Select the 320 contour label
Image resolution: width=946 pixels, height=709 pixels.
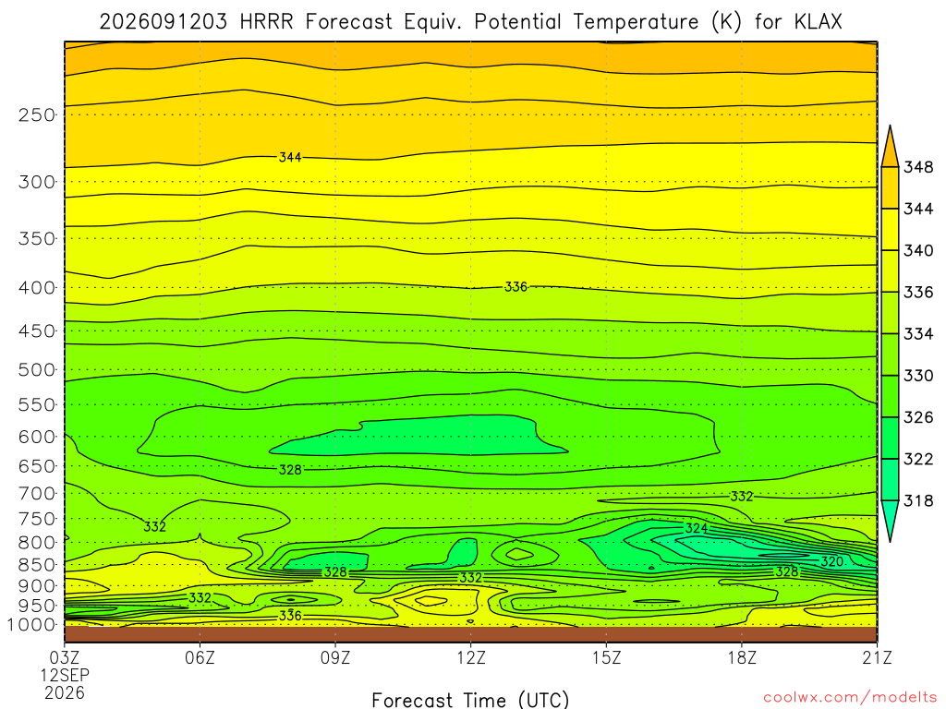tap(832, 561)
